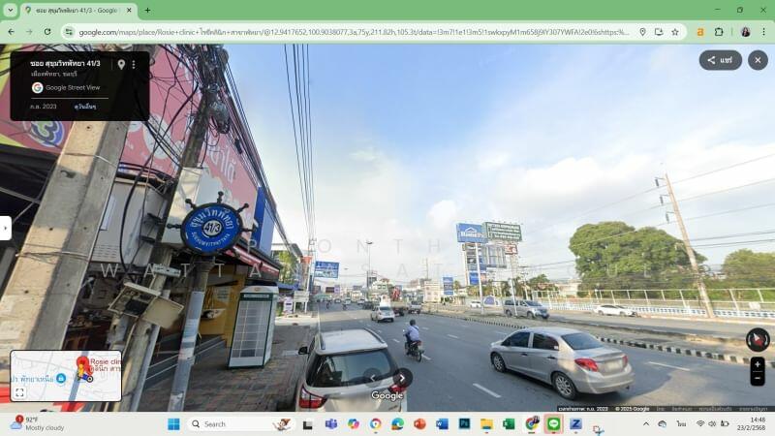Click the taskbar Search box
This screenshot has height=436, width=775.
[240, 424]
